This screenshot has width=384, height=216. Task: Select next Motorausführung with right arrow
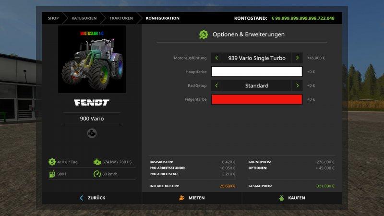(x=297, y=58)
